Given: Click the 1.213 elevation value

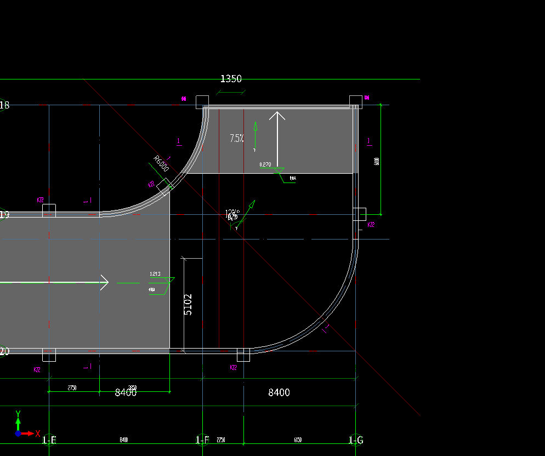Looking at the screenshot, I should pos(155,274).
